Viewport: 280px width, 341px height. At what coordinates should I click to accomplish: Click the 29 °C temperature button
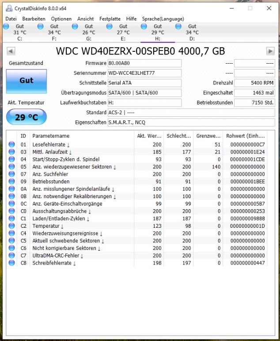pyautogui.click(x=26, y=117)
